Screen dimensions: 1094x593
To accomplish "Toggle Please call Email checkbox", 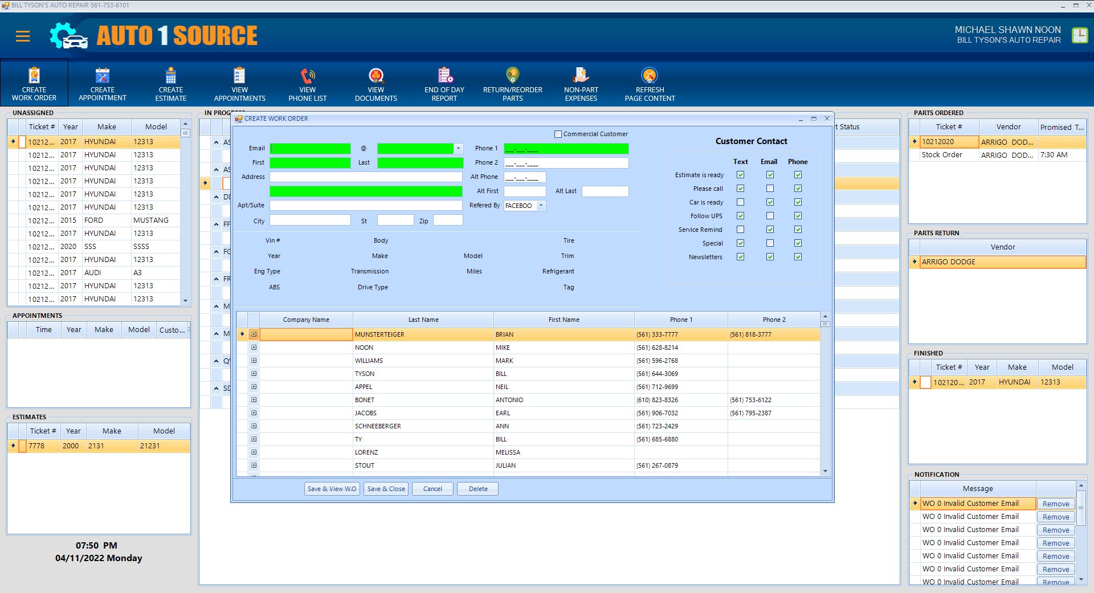I will [770, 189].
